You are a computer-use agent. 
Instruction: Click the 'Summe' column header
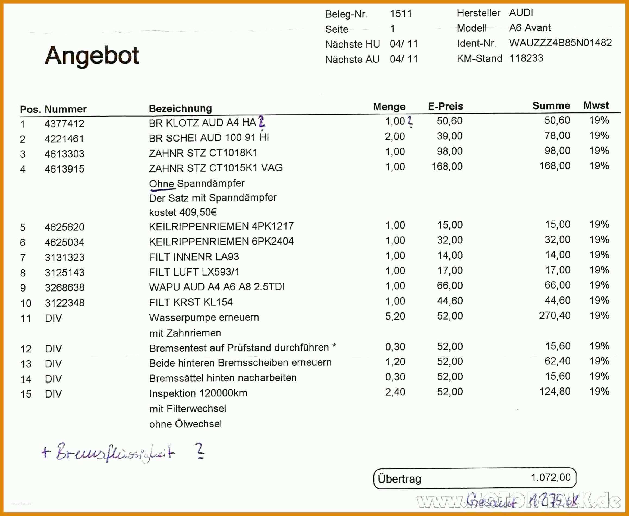point(551,106)
